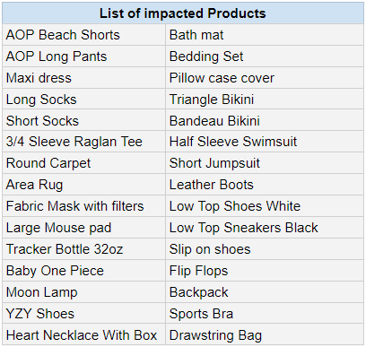Select the Triangle Bikini cell

[x=265, y=100]
